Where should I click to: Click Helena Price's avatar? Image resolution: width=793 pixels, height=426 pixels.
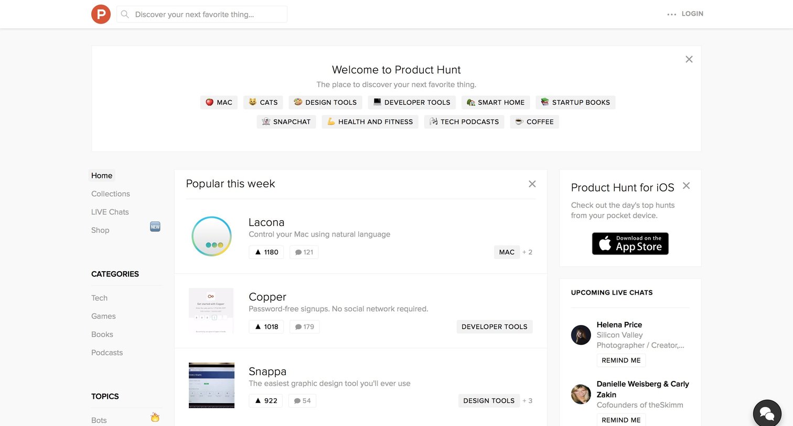(x=581, y=335)
